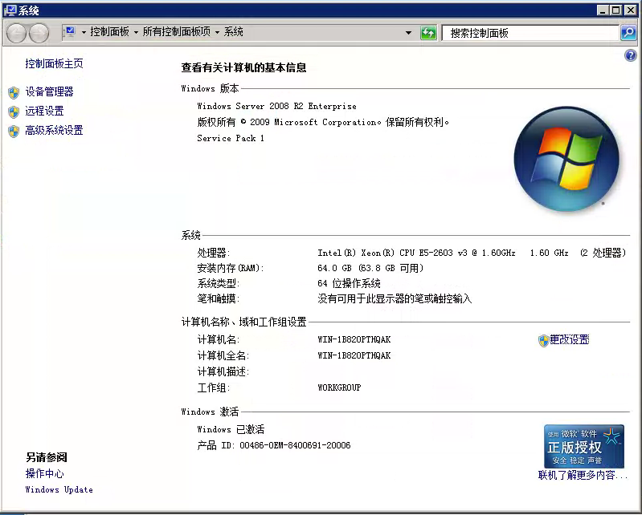This screenshot has width=642, height=515.
Task: Select 所有控制面板项 in the breadcrumb path
Action: (x=177, y=32)
